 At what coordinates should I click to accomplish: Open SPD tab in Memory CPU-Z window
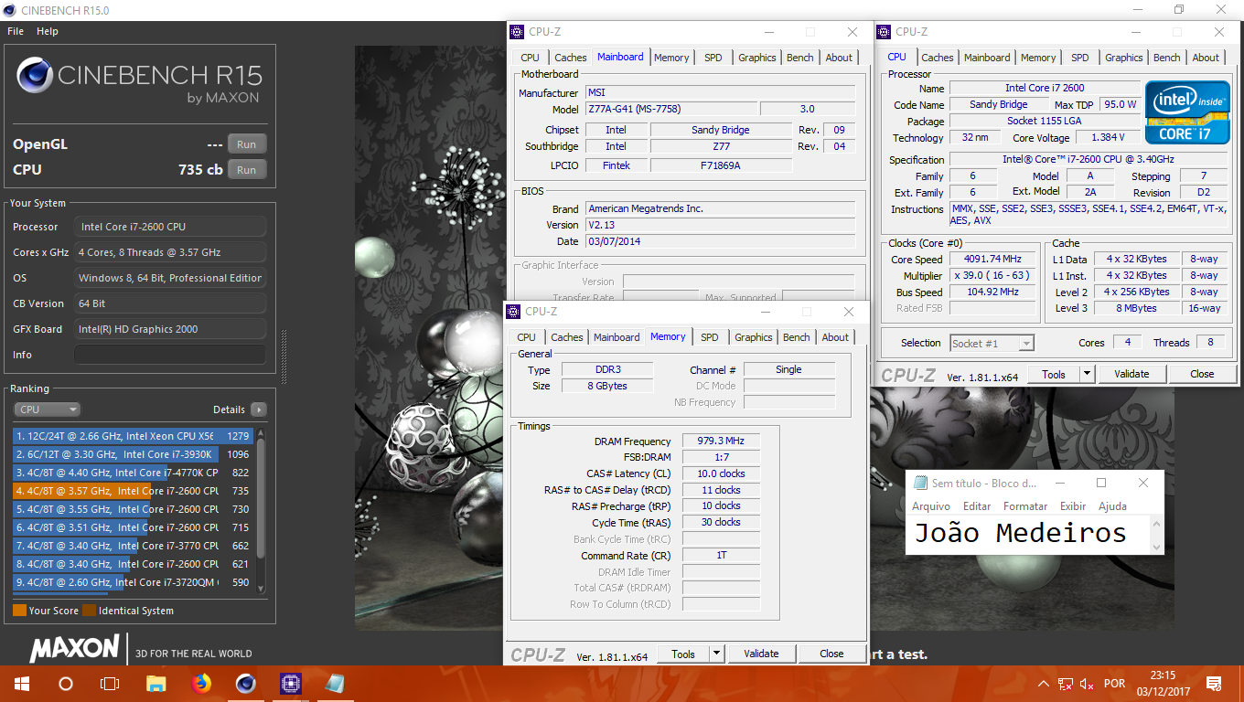(x=710, y=337)
